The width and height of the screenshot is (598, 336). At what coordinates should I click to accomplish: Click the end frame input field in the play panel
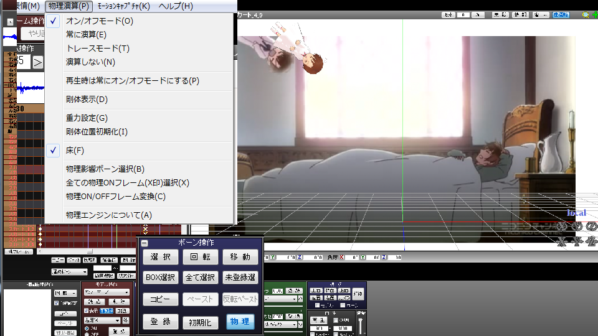342,329
